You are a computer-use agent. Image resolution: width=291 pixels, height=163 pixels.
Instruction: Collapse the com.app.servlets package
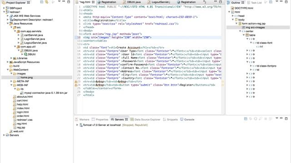pyautogui.click(x=15, y=31)
